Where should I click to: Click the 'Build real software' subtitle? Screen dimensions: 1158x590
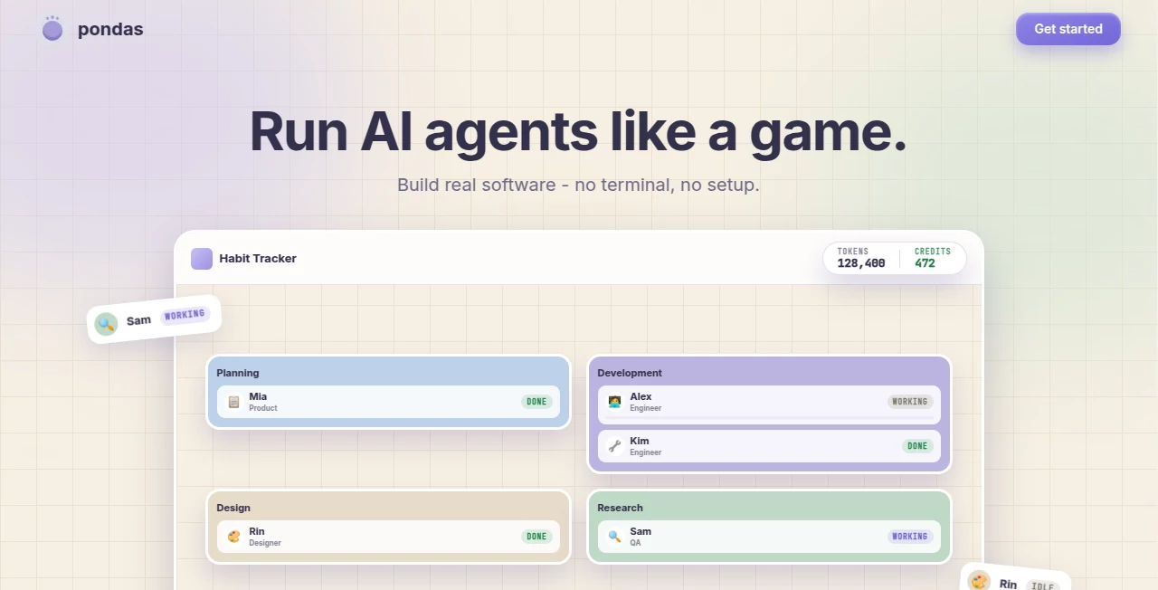point(578,185)
